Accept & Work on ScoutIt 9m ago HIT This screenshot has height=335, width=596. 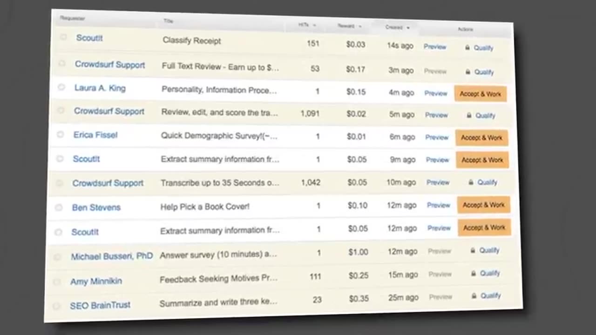pos(482,160)
